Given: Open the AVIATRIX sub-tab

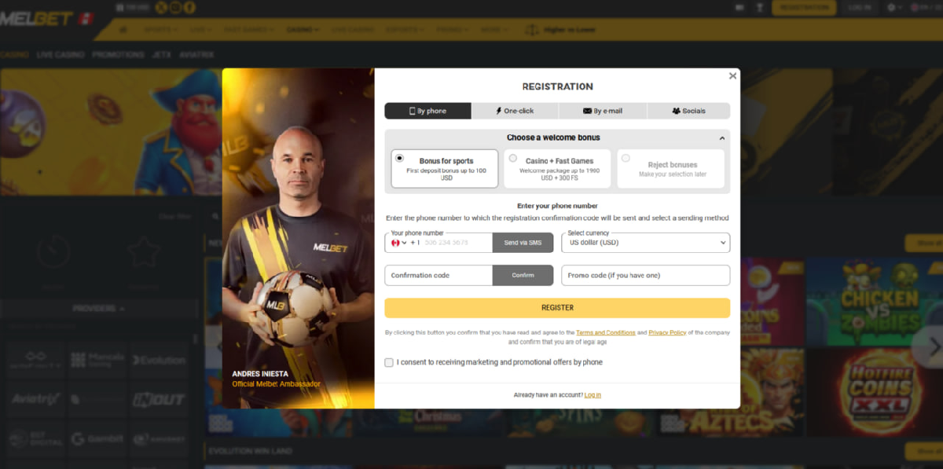Looking at the screenshot, I should [196, 55].
